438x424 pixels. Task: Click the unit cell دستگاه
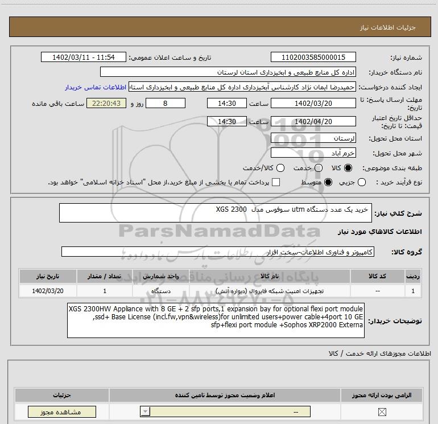161,291
